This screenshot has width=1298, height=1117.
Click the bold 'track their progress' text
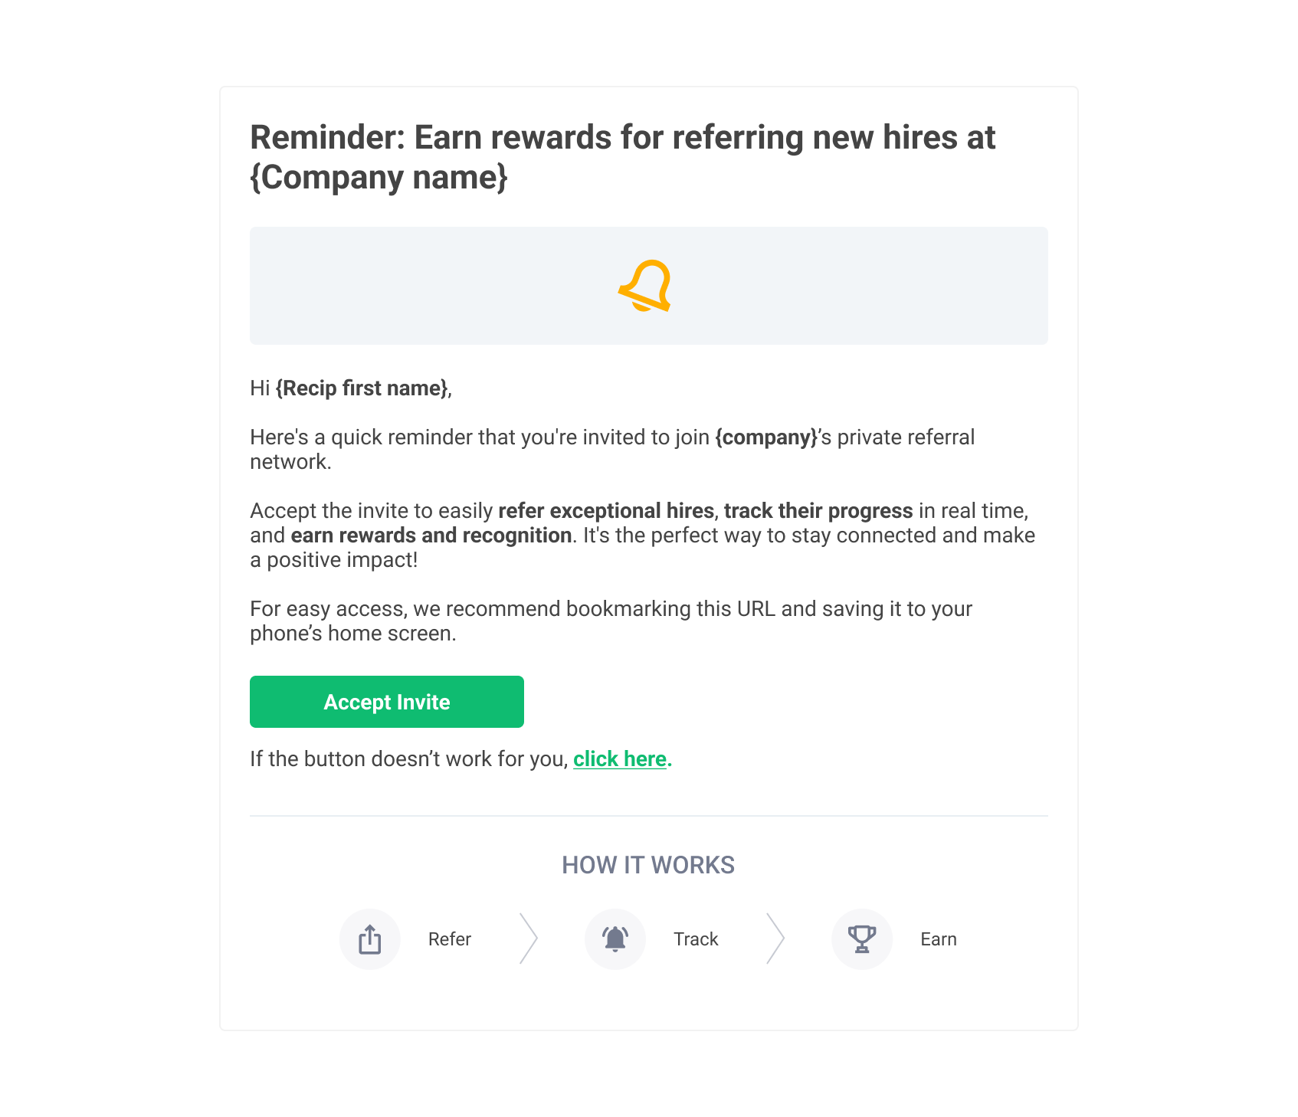tap(818, 511)
